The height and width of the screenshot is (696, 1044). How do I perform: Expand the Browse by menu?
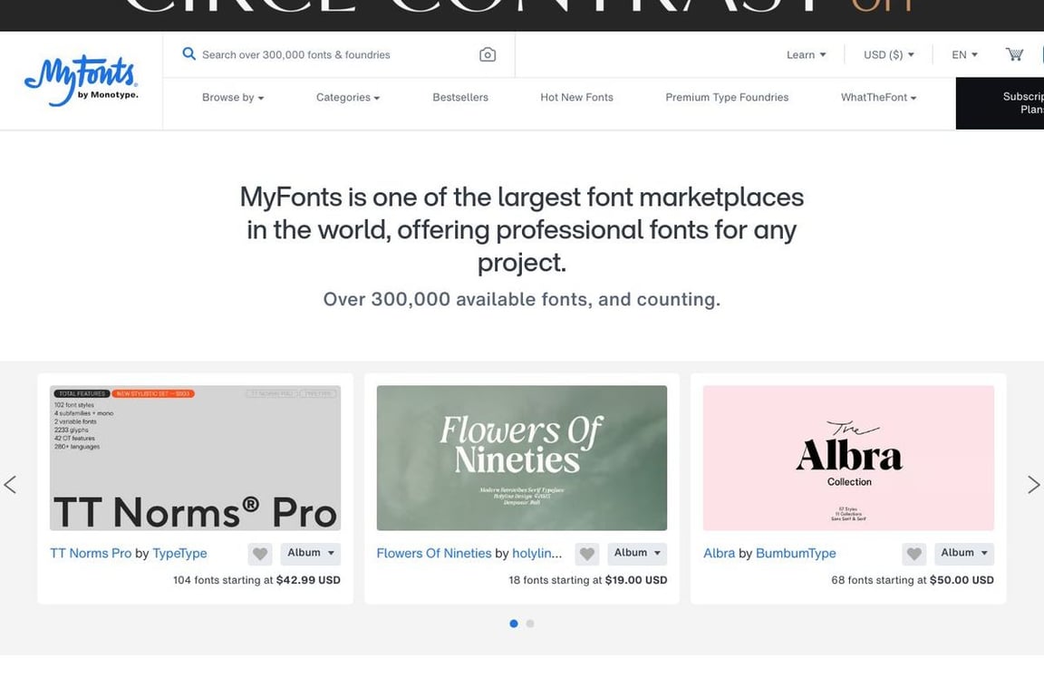pyautogui.click(x=233, y=97)
